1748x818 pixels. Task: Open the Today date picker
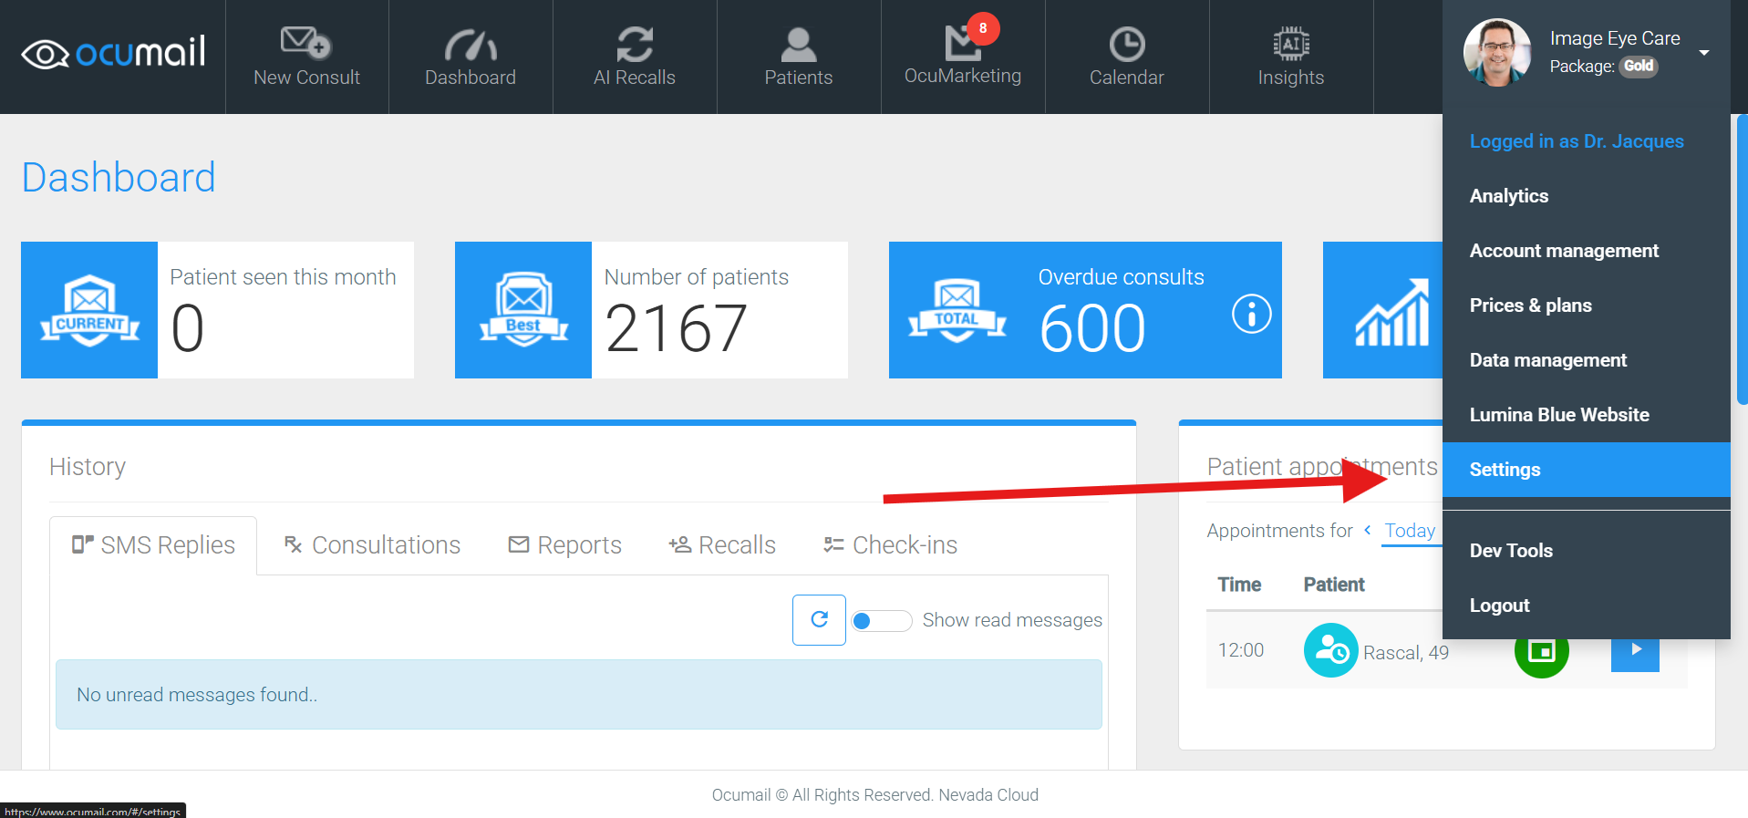coord(1410,531)
